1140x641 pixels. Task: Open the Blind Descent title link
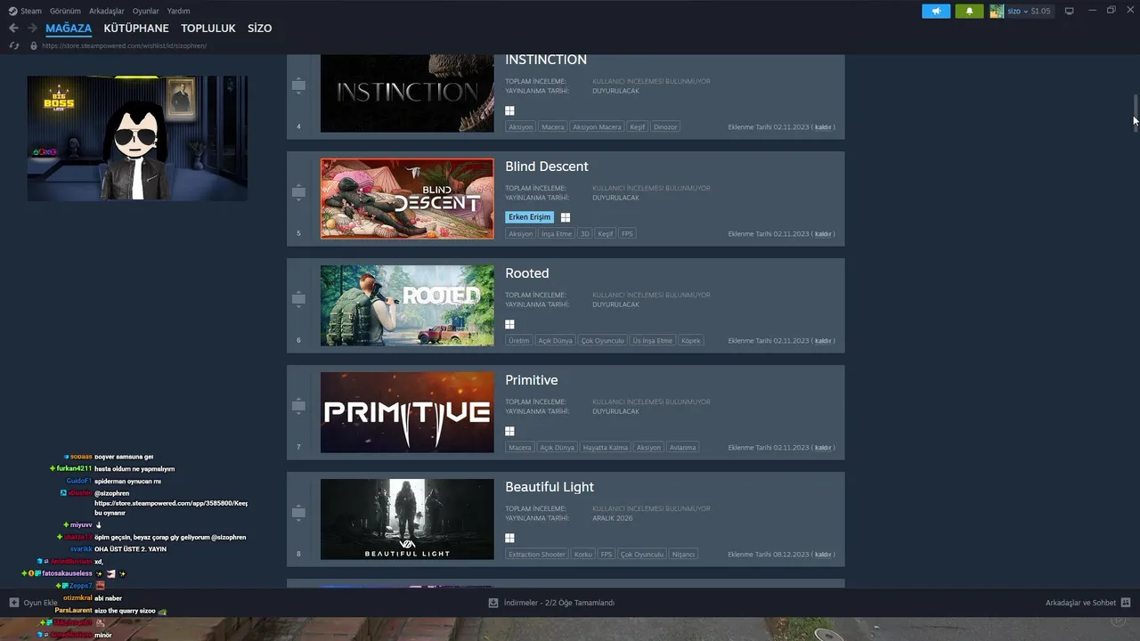coord(547,166)
